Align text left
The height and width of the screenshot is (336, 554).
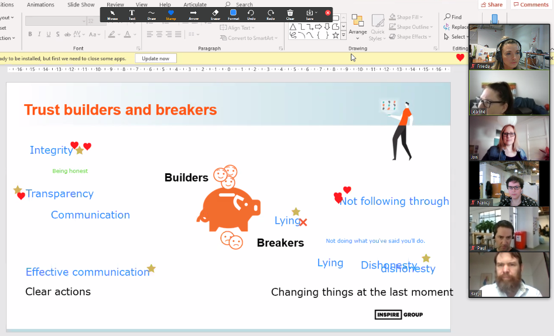(x=150, y=35)
